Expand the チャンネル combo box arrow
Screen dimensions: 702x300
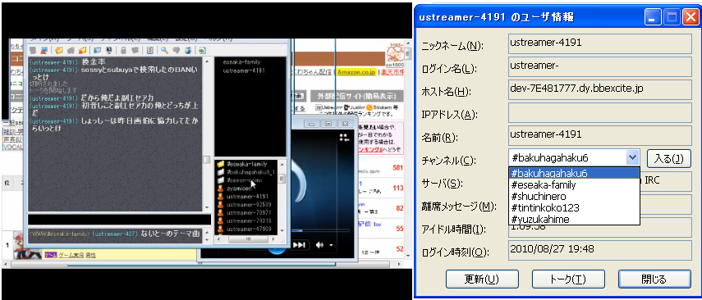pyautogui.click(x=632, y=157)
